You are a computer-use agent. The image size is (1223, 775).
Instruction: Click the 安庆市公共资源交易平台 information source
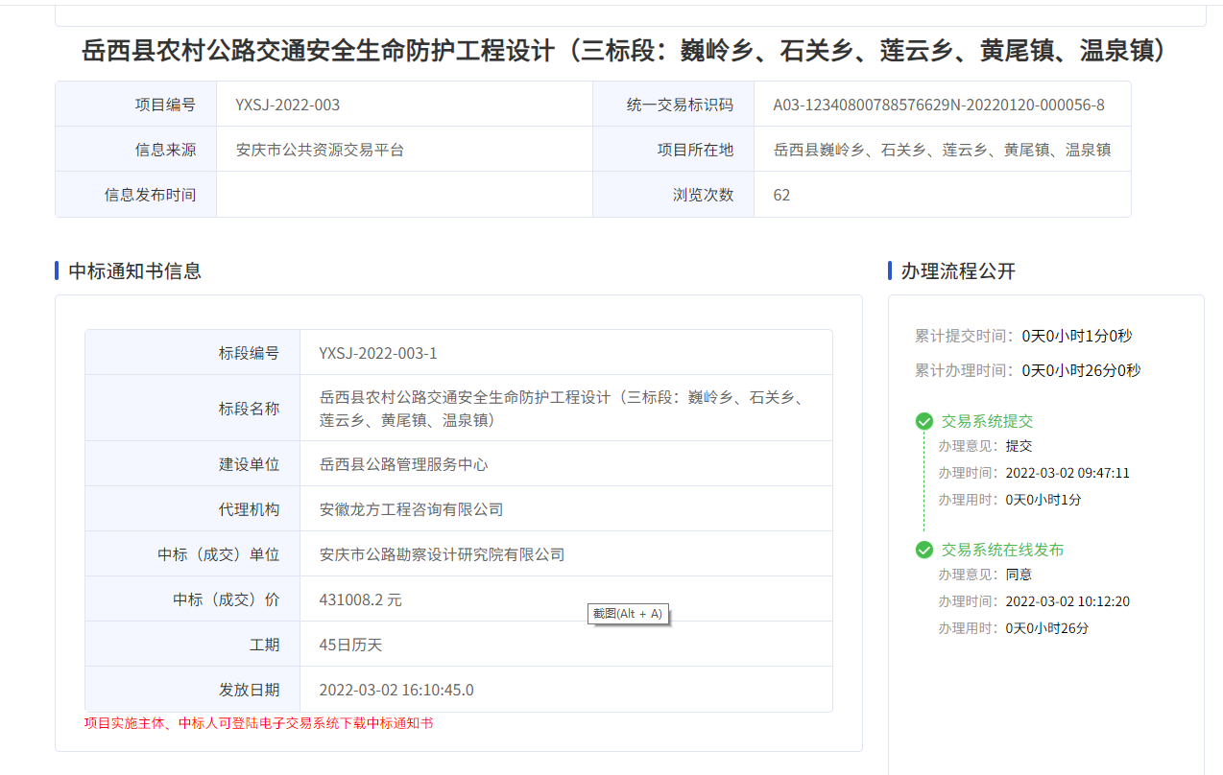(320, 150)
